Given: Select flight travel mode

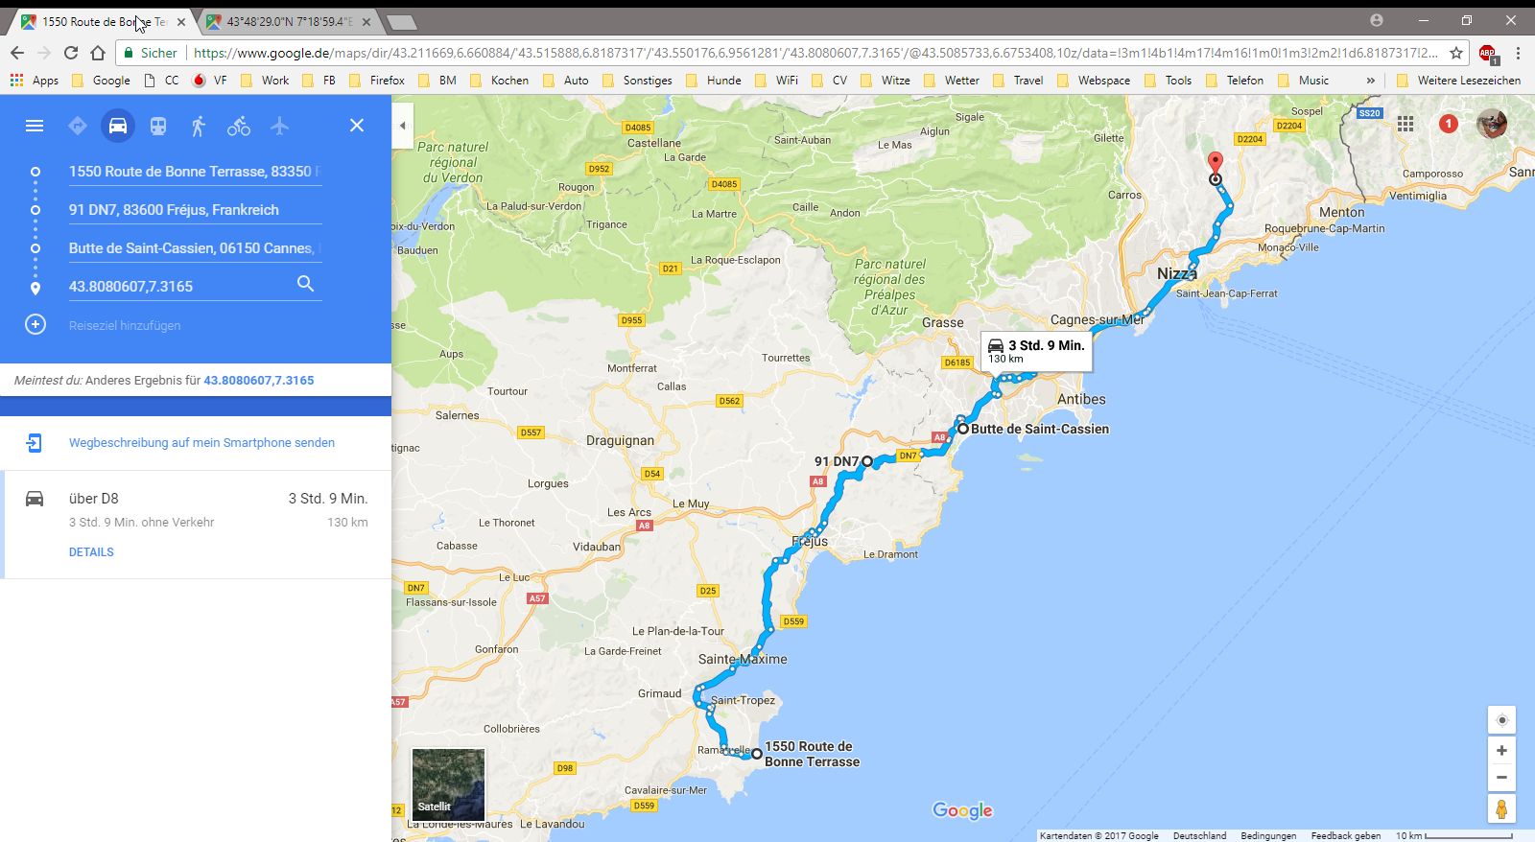Looking at the screenshot, I should 279,126.
